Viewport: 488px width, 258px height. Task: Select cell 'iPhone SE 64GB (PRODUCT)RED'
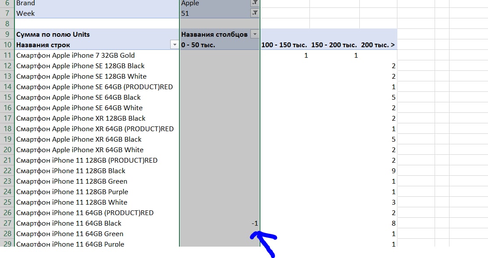click(x=97, y=87)
